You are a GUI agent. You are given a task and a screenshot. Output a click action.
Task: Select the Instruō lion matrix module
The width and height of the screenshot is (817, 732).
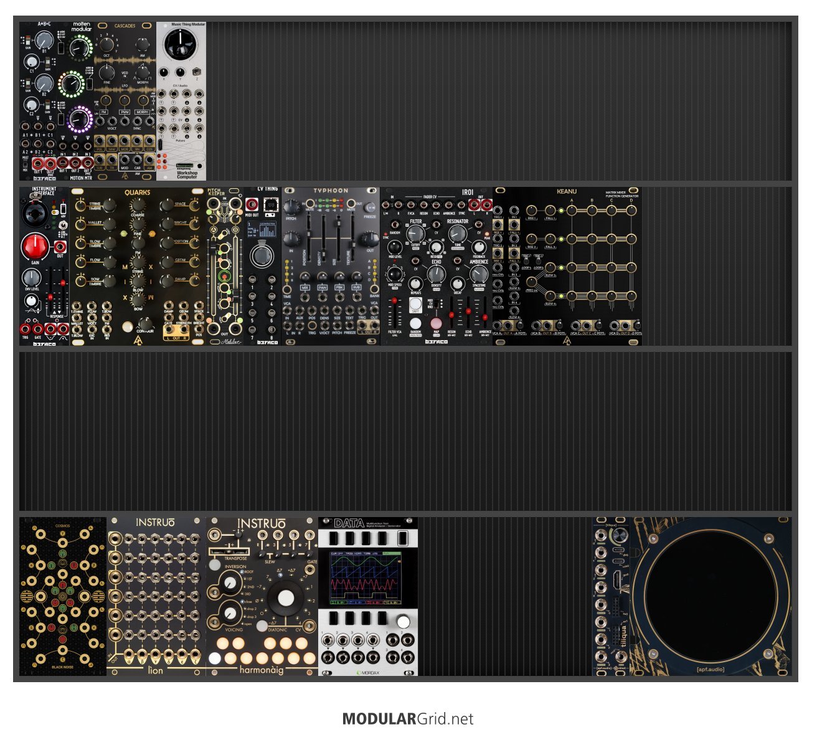tap(156, 596)
